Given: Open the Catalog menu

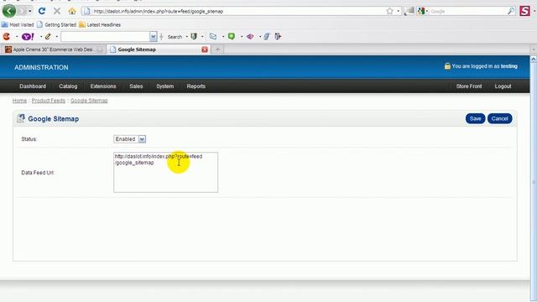Looking at the screenshot, I should (x=68, y=86).
